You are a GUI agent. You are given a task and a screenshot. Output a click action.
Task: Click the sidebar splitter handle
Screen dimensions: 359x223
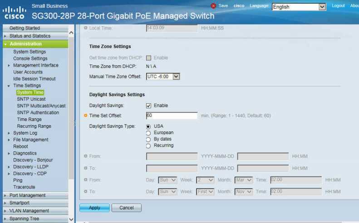(75, 123)
